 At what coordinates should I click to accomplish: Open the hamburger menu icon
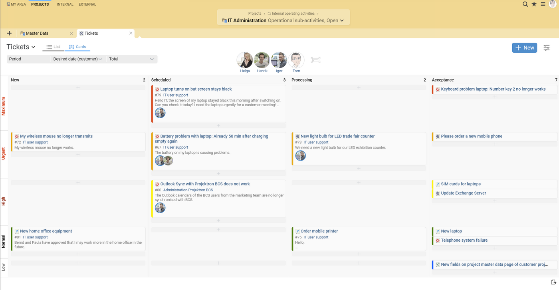tap(543, 4)
